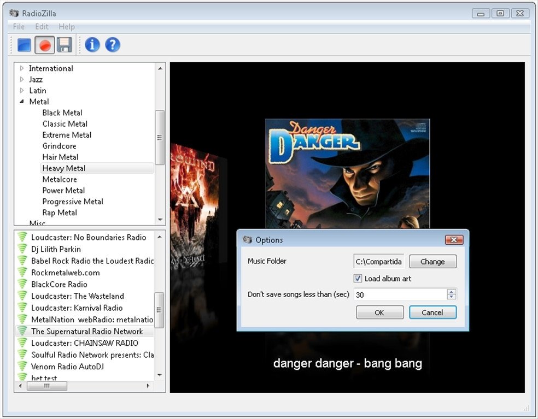Click the station icon beside Dj Lilith Parkin
This screenshot has width=538, height=419.
tap(22, 249)
